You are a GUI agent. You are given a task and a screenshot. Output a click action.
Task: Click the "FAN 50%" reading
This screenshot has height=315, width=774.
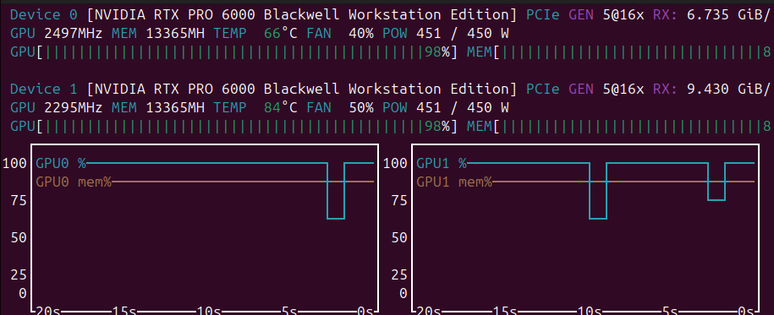pyautogui.click(x=340, y=108)
